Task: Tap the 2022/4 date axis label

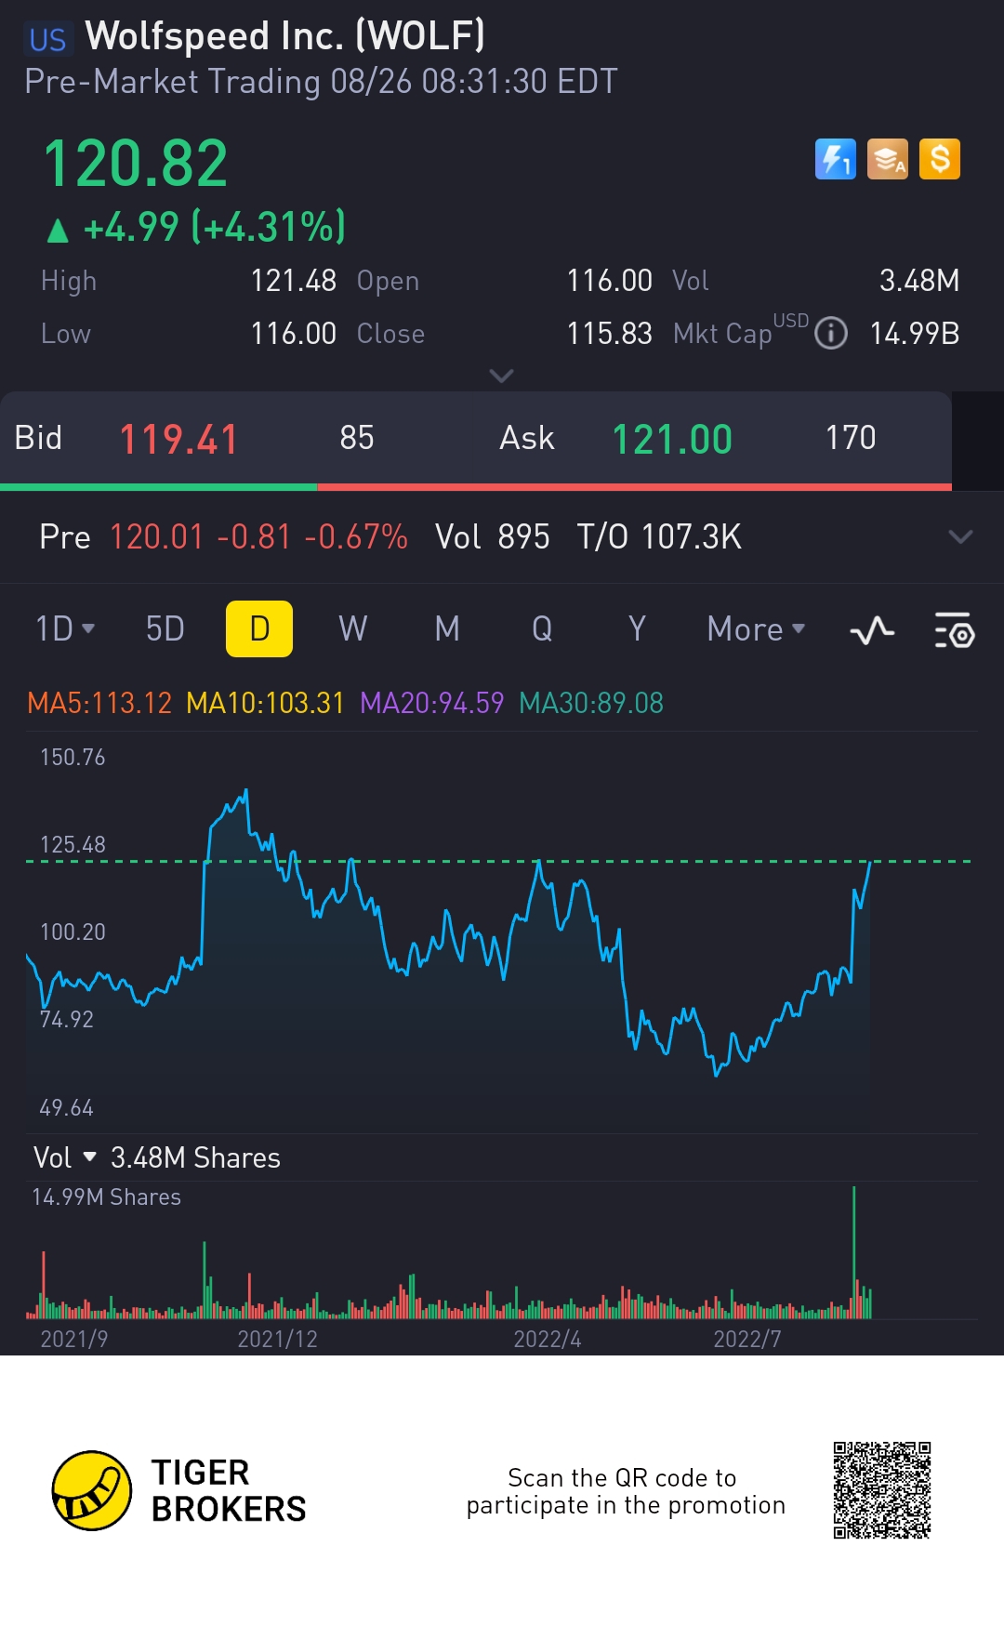Action: (x=547, y=1339)
